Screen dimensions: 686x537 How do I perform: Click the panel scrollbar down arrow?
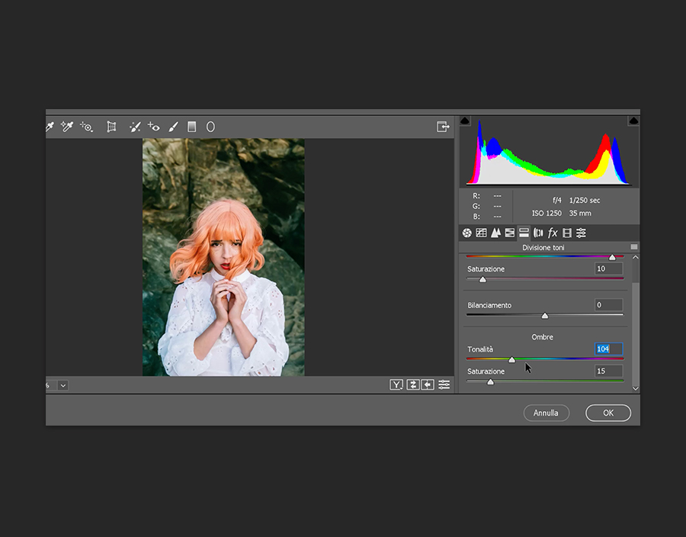coord(635,388)
